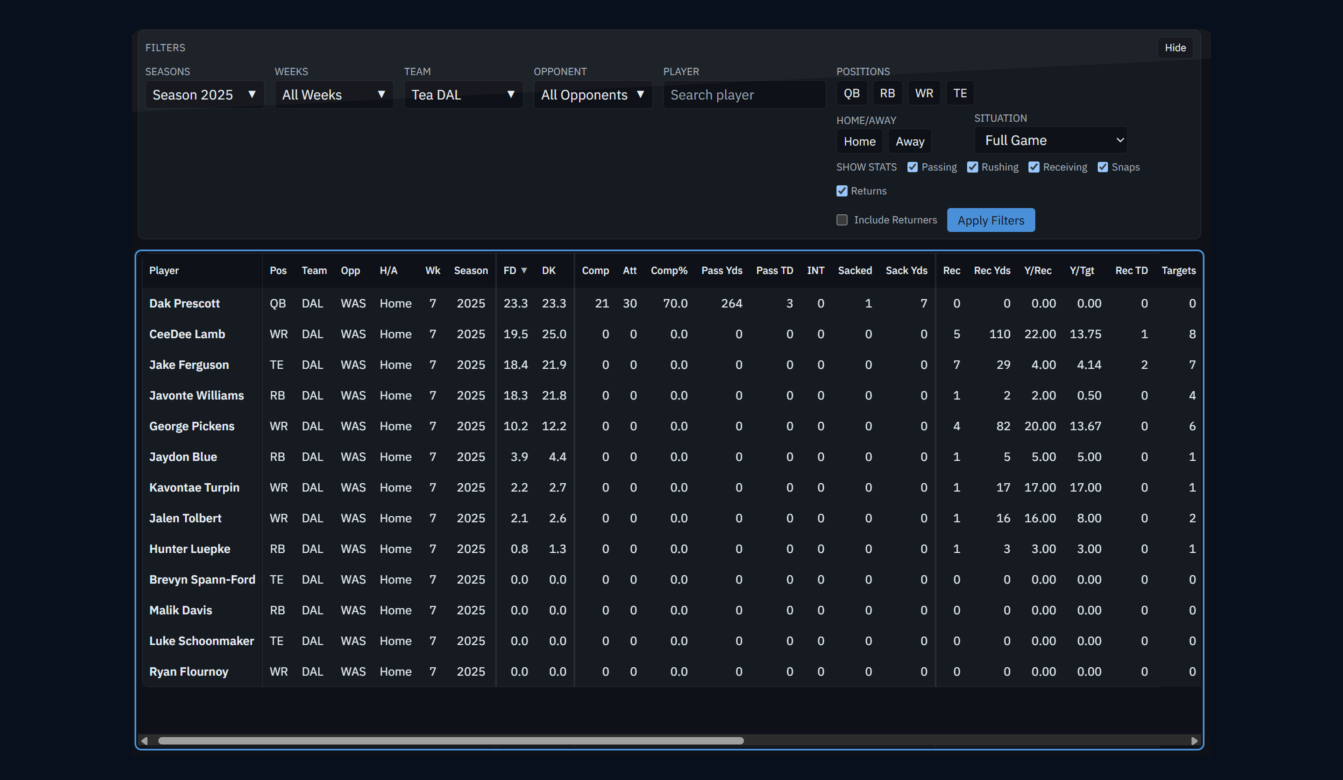Sort by the INT column header
The height and width of the screenshot is (780, 1343).
click(x=815, y=271)
